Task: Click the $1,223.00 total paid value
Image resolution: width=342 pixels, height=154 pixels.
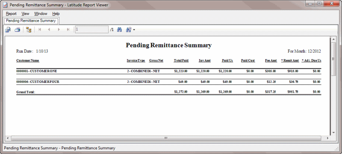Action: coord(181,71)
